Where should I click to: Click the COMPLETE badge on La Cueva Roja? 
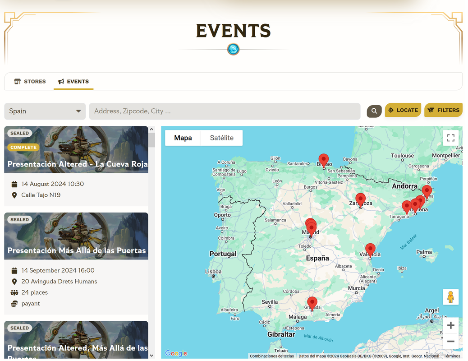[x=23, y=147]
